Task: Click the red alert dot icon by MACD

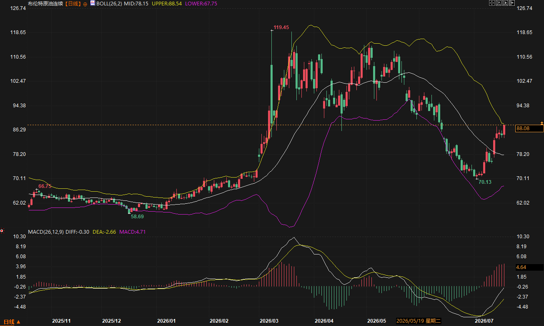Action: 2,230
